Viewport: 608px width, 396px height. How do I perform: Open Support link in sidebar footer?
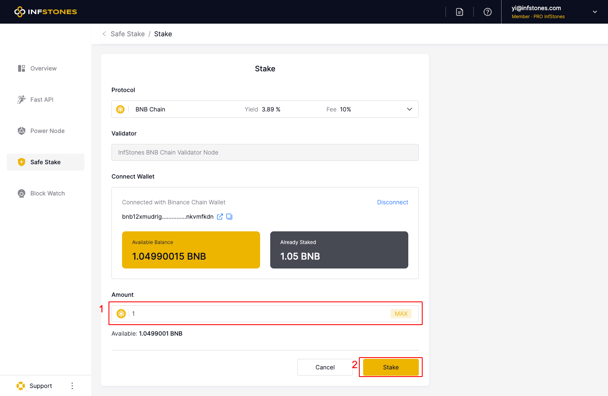point(41,386)
